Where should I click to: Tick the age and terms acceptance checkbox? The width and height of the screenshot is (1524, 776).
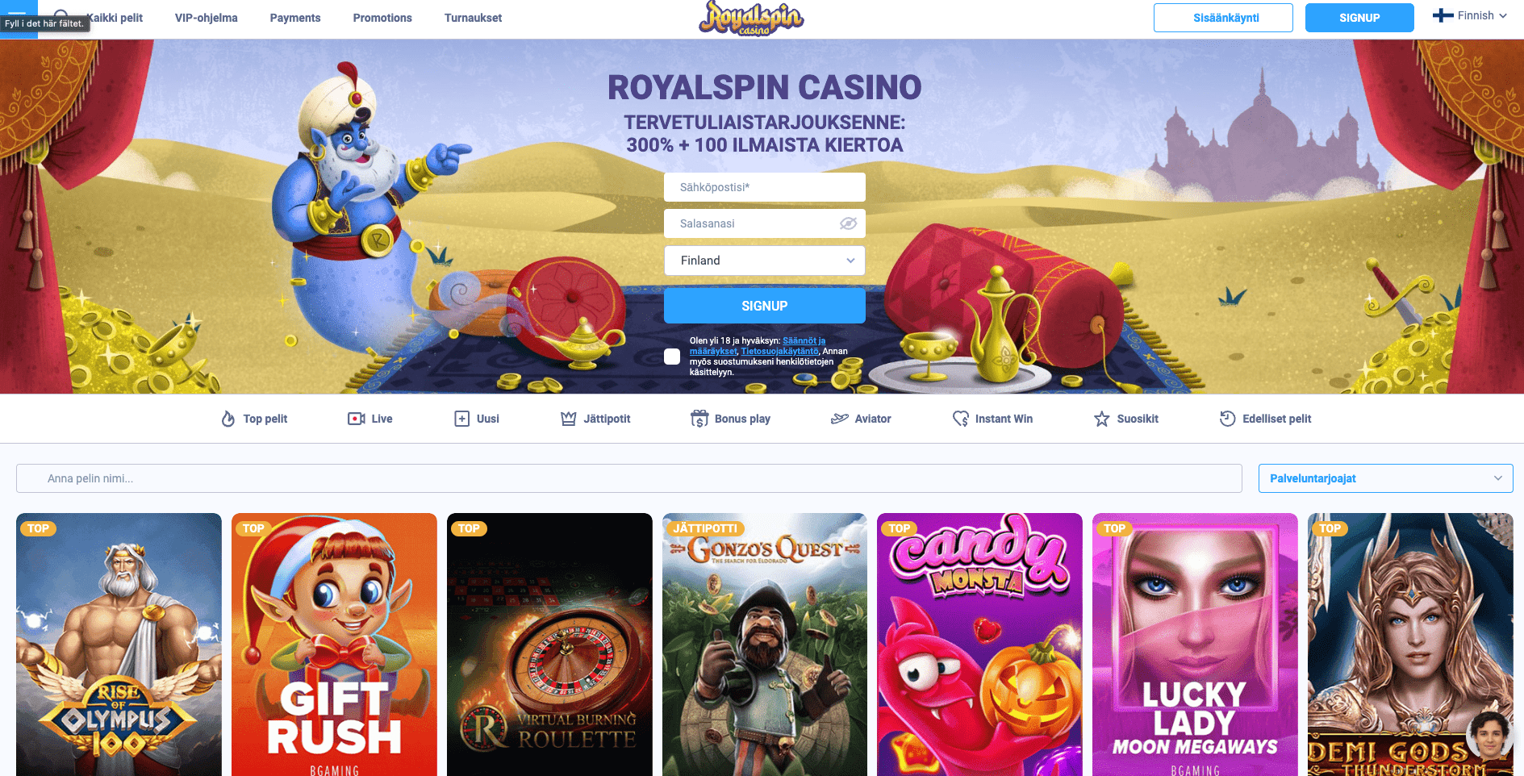672,357
